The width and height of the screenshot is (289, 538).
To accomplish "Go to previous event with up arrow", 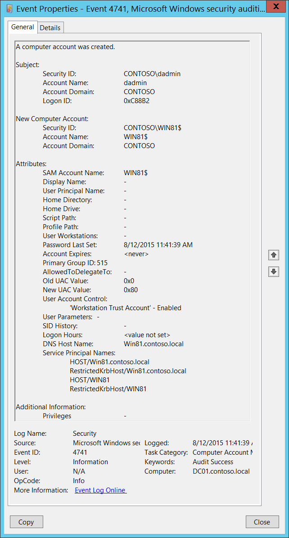I will coord(273,255).
